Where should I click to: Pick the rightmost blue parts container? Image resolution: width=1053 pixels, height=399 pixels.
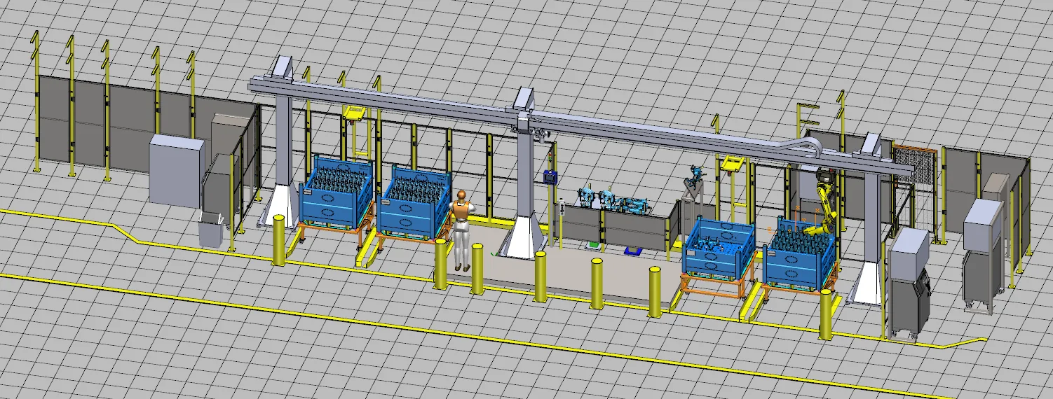coord(800,255)
